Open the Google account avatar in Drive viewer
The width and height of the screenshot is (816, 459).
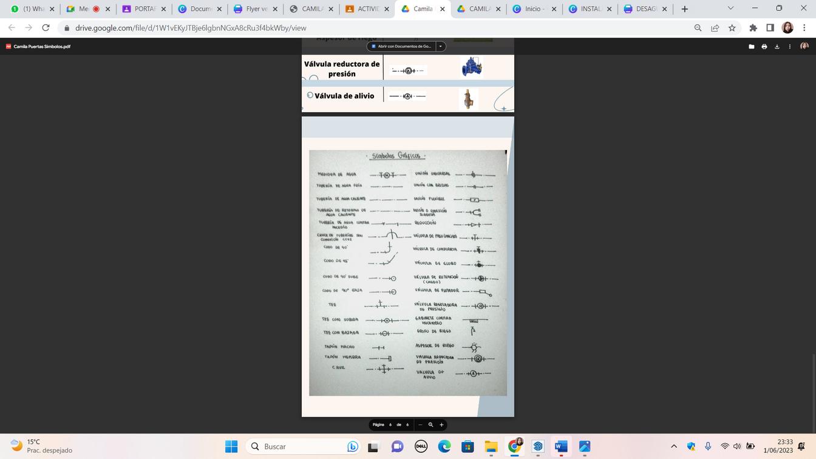804,46
